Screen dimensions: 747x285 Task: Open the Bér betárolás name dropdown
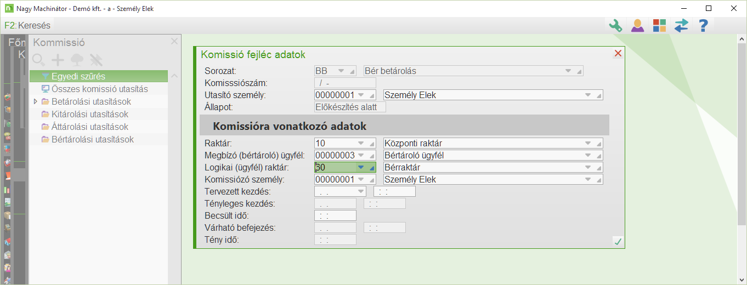[x=568, y=71]
